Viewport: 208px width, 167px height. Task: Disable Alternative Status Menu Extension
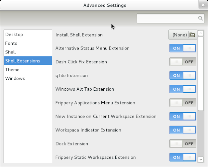coord(183,48)
